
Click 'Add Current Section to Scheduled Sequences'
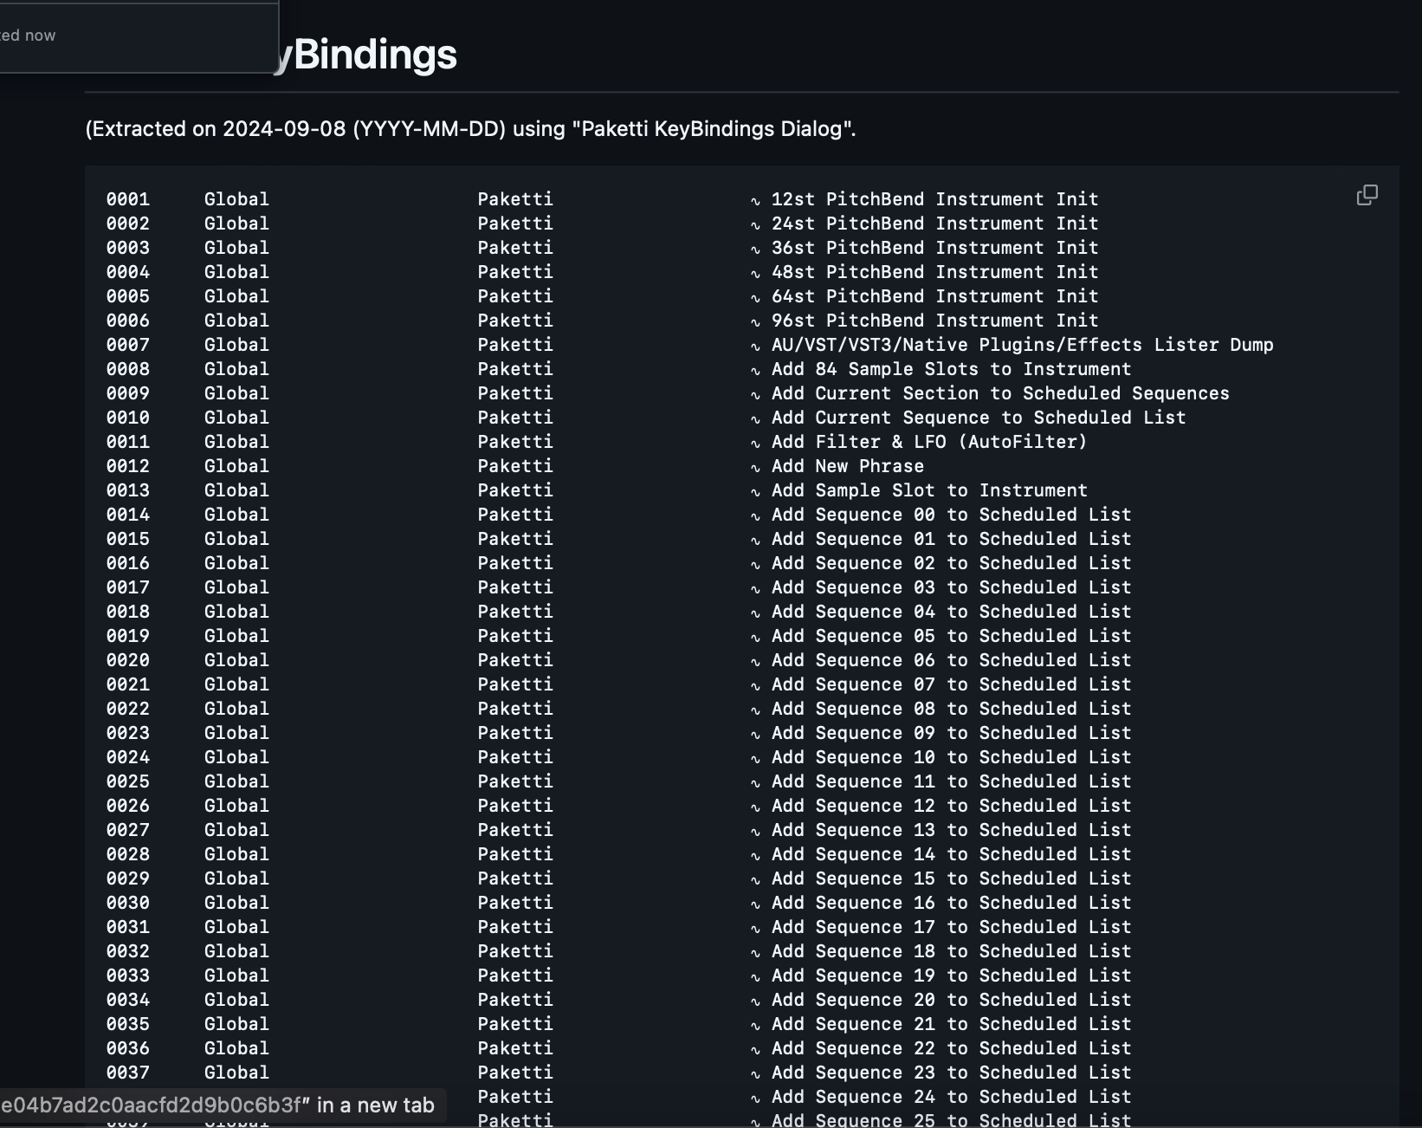1000,393
